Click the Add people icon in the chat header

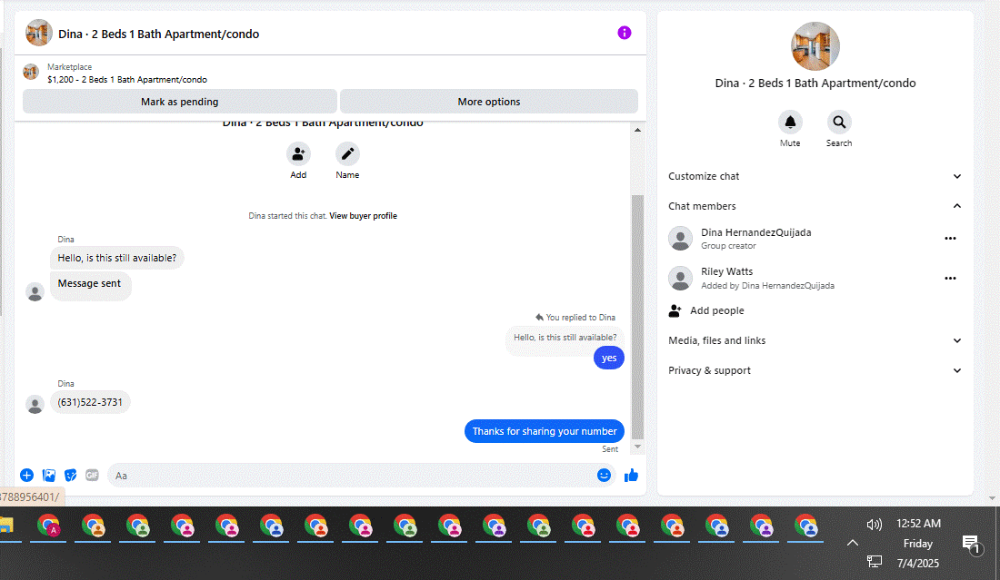click(298, 154)
